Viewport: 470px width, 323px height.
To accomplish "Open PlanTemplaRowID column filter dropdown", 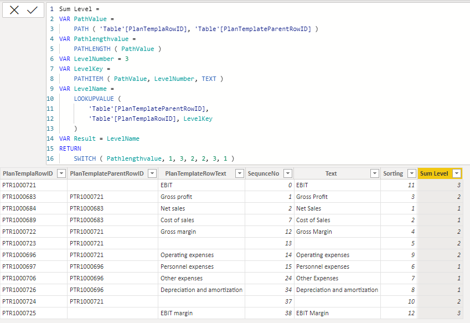I will 61,173.
